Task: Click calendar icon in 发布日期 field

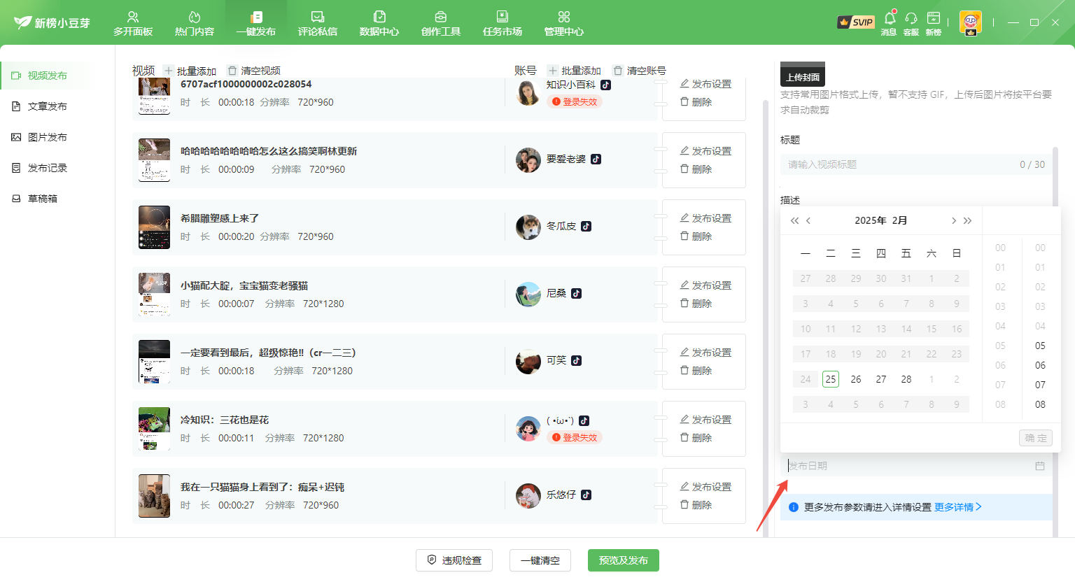Action: click(1040, 466)
